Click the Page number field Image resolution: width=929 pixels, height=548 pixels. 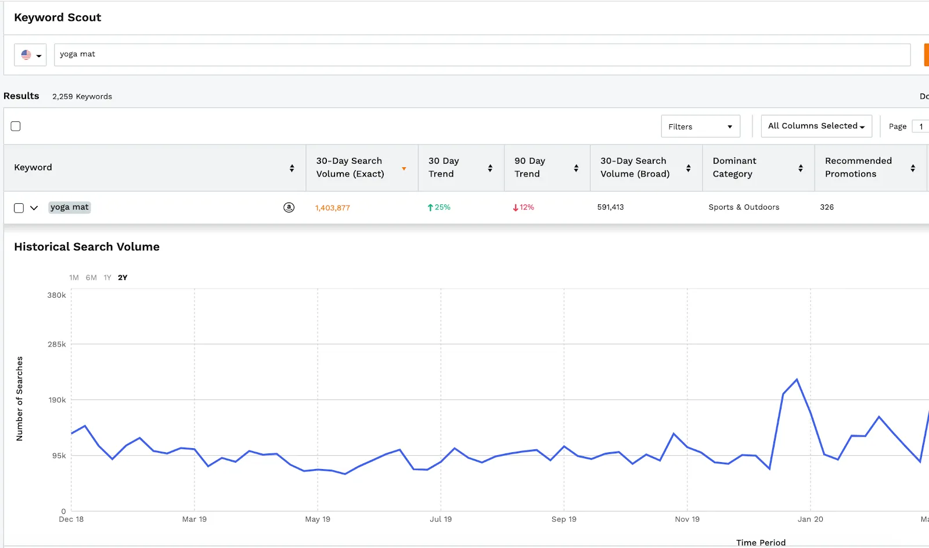pos(920,127)
